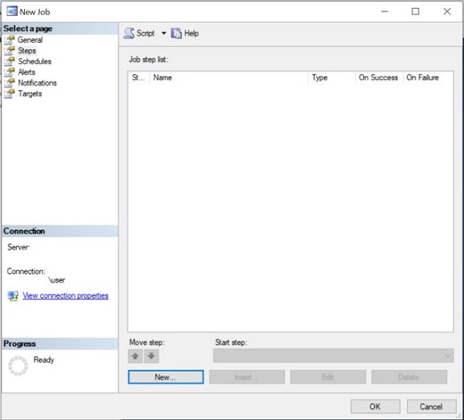Click the Targets page icon
Viewport: 464px width, 420px height.
10,94
